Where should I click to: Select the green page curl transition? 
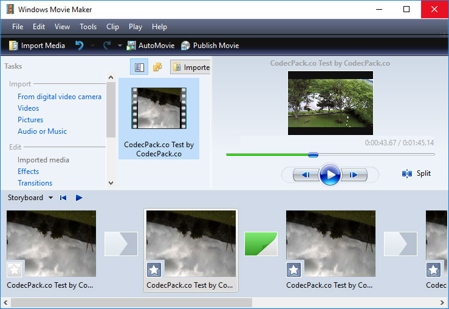pos(261,244)
